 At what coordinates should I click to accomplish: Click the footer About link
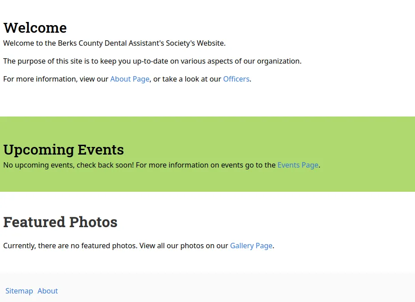click(x=48, y=291)
